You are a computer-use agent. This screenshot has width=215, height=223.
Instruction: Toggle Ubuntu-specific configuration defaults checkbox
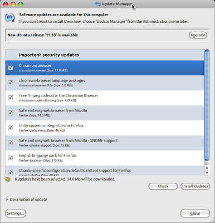coord(11,173)
